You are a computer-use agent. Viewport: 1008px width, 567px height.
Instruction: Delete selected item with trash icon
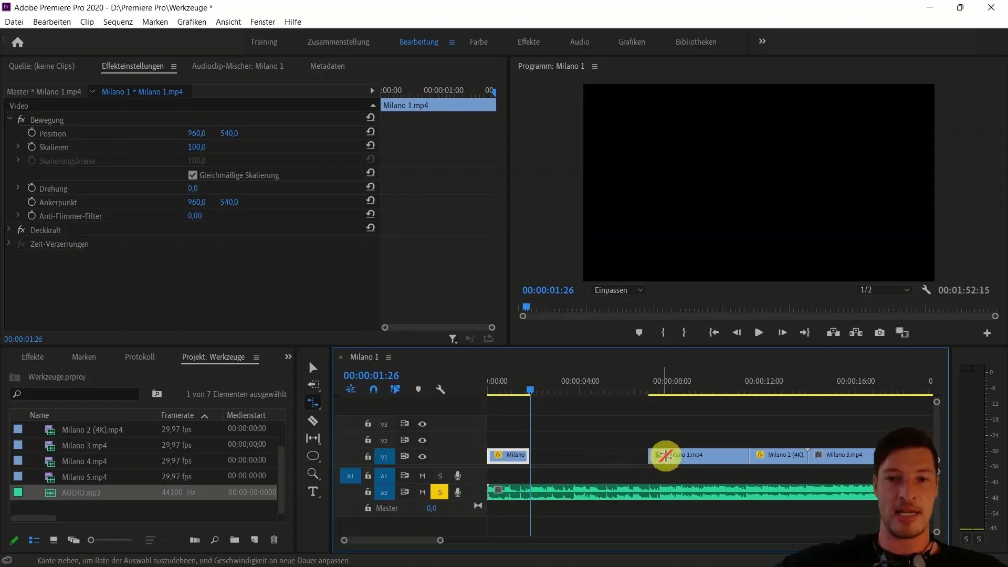[x=274, y=540]
